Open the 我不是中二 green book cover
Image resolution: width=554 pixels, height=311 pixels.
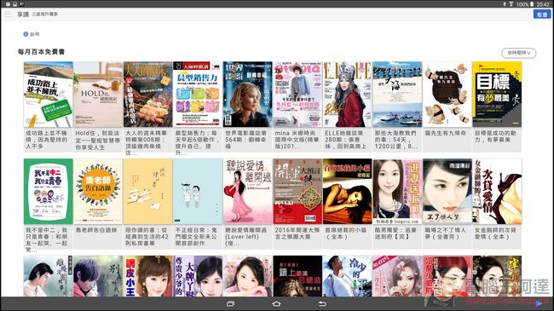[x=49, y=191]
